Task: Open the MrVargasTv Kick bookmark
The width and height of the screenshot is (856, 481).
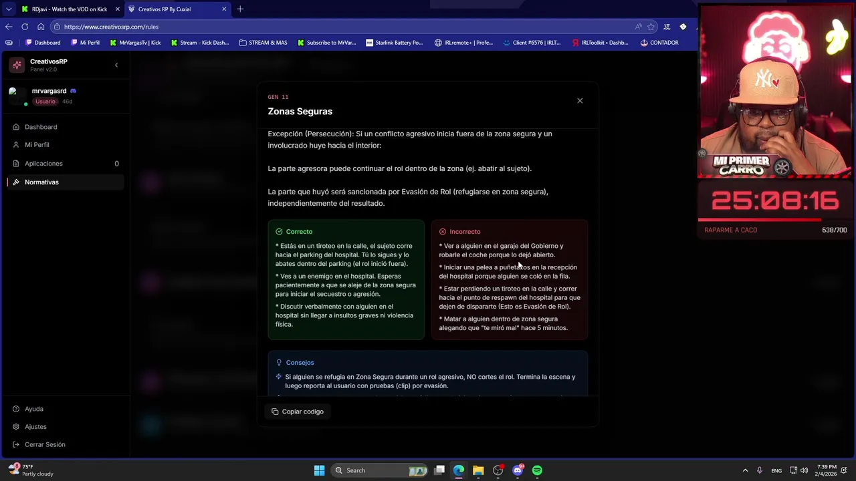Action: 135,43
